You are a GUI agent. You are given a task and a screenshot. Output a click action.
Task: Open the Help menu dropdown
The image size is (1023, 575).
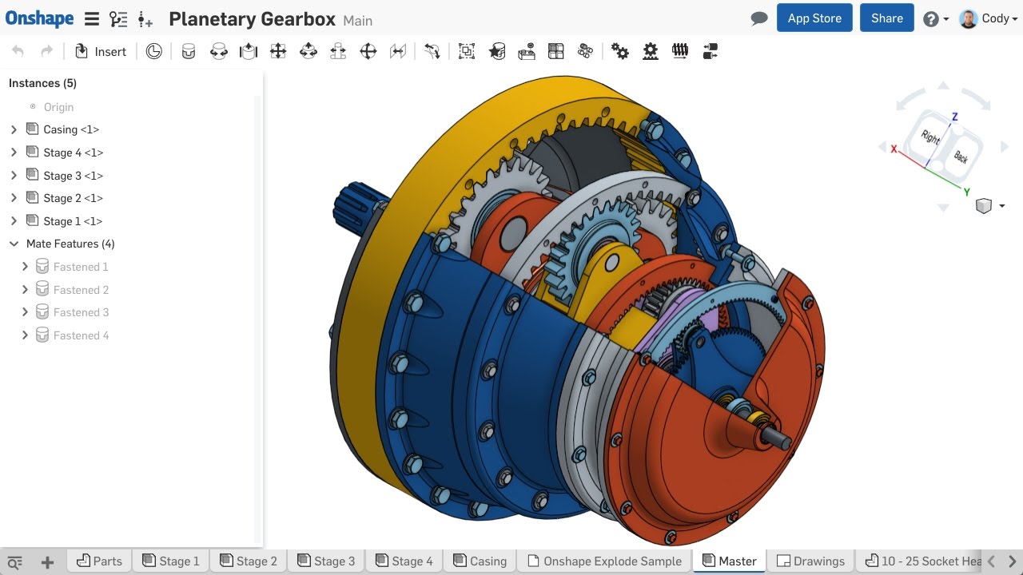[x=936, y=19]
